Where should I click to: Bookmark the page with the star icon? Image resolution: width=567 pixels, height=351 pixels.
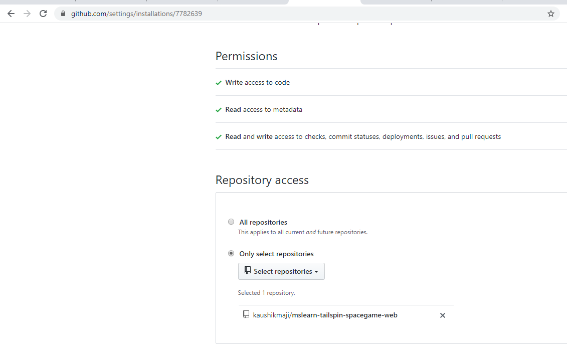550,14
